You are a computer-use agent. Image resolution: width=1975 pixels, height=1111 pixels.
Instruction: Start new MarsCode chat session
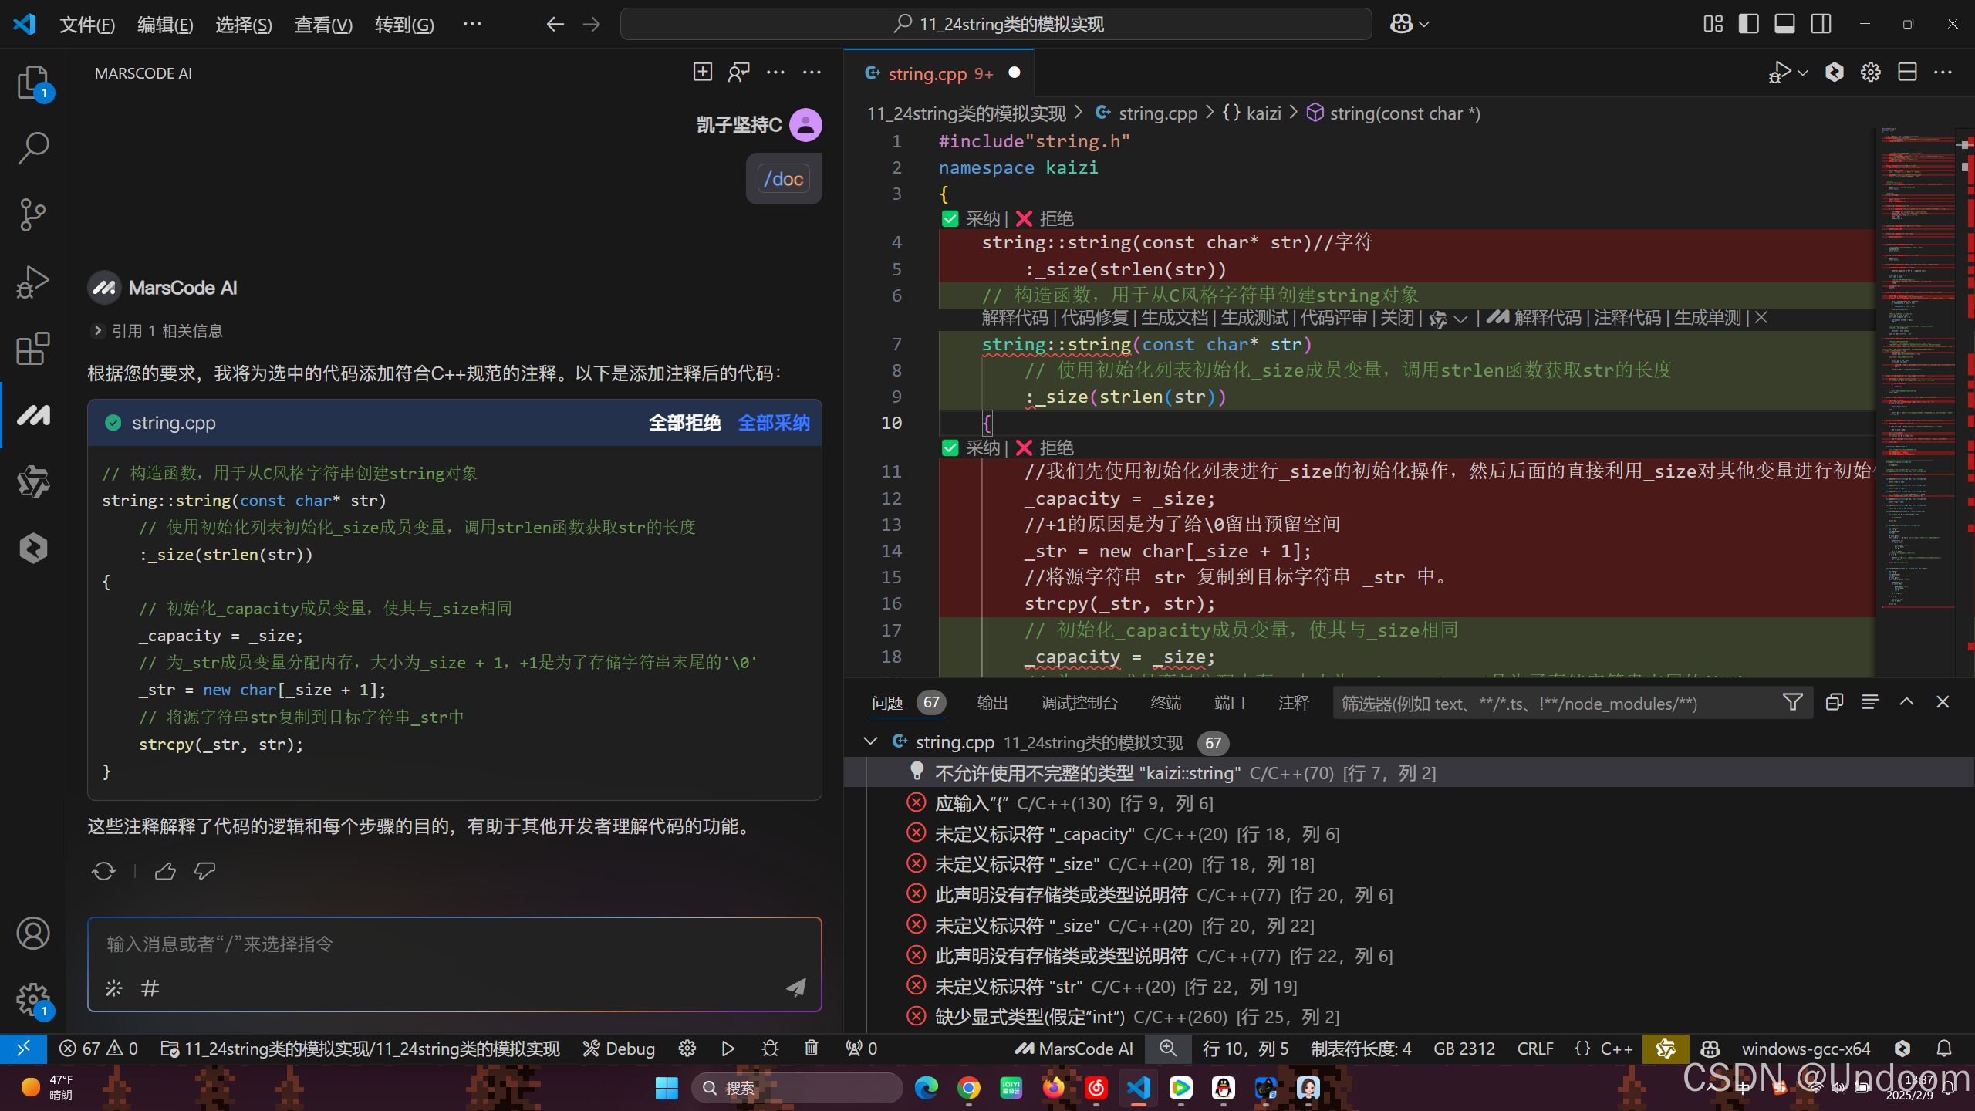point(702,73)
